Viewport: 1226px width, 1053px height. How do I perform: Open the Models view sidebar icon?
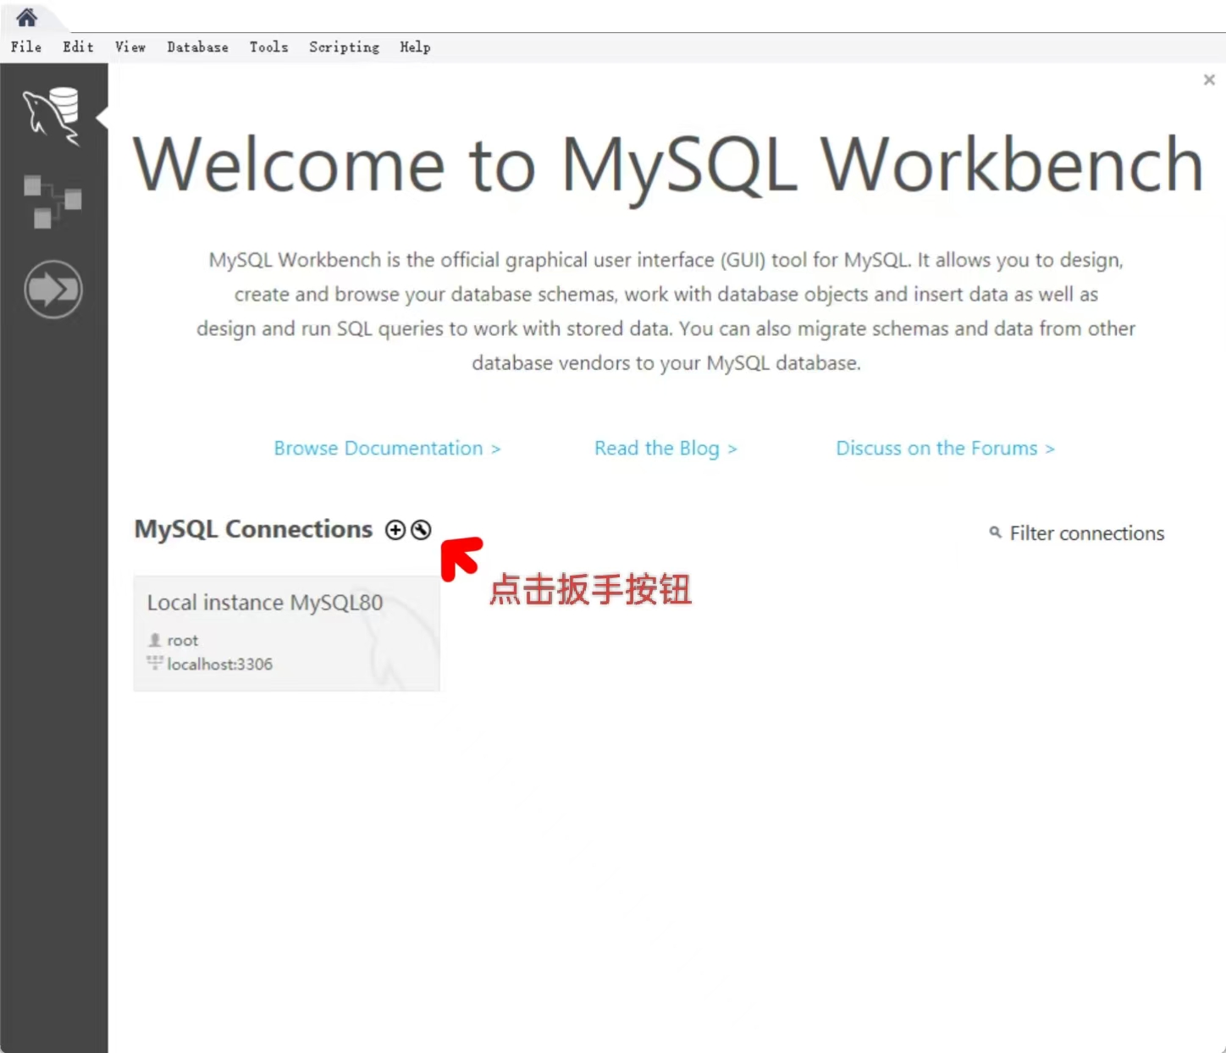pyautogui.click(x=52, y=201)
